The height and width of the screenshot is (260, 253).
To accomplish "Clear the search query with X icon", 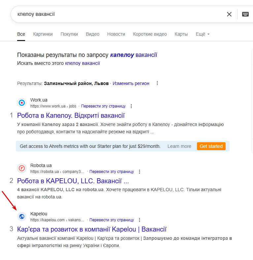I will tap(229, 14).
